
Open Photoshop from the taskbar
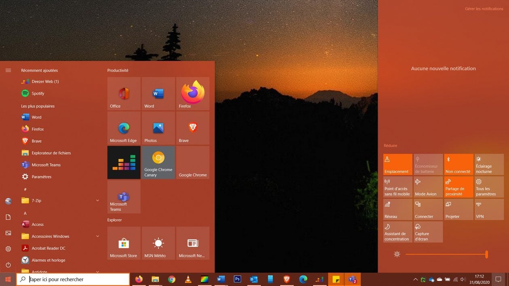click(237, 279)
